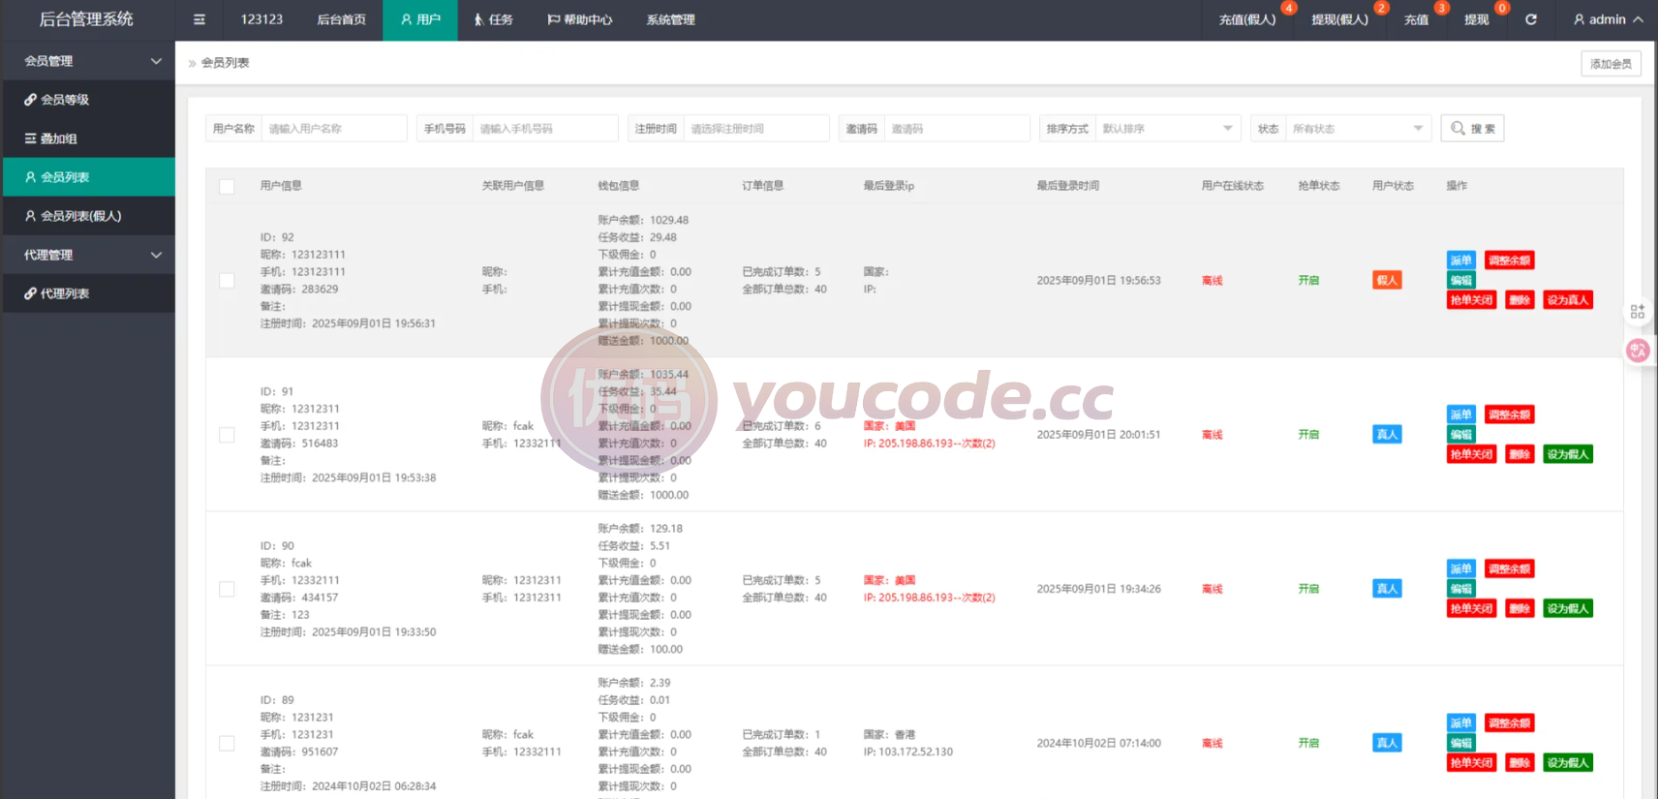Open 会员列表(假人) in the sidebar
The width and height of the screenshot is (1658, 799).
pos(87,216)
